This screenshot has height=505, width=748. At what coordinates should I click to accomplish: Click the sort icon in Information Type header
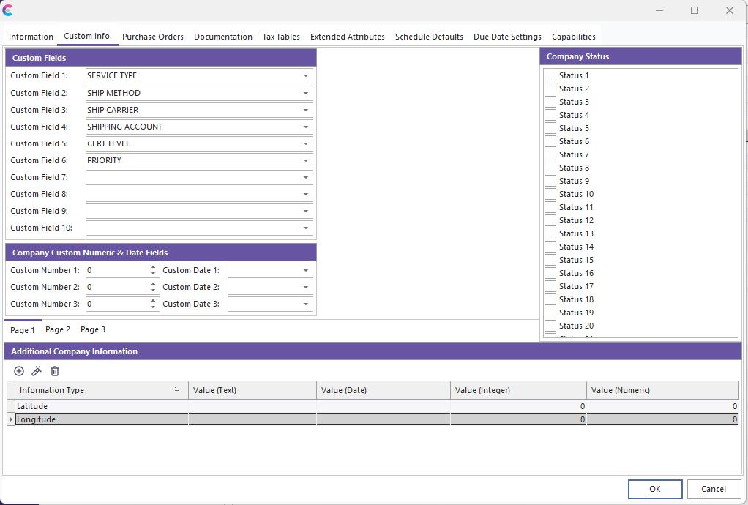click(x=177, y=390)
